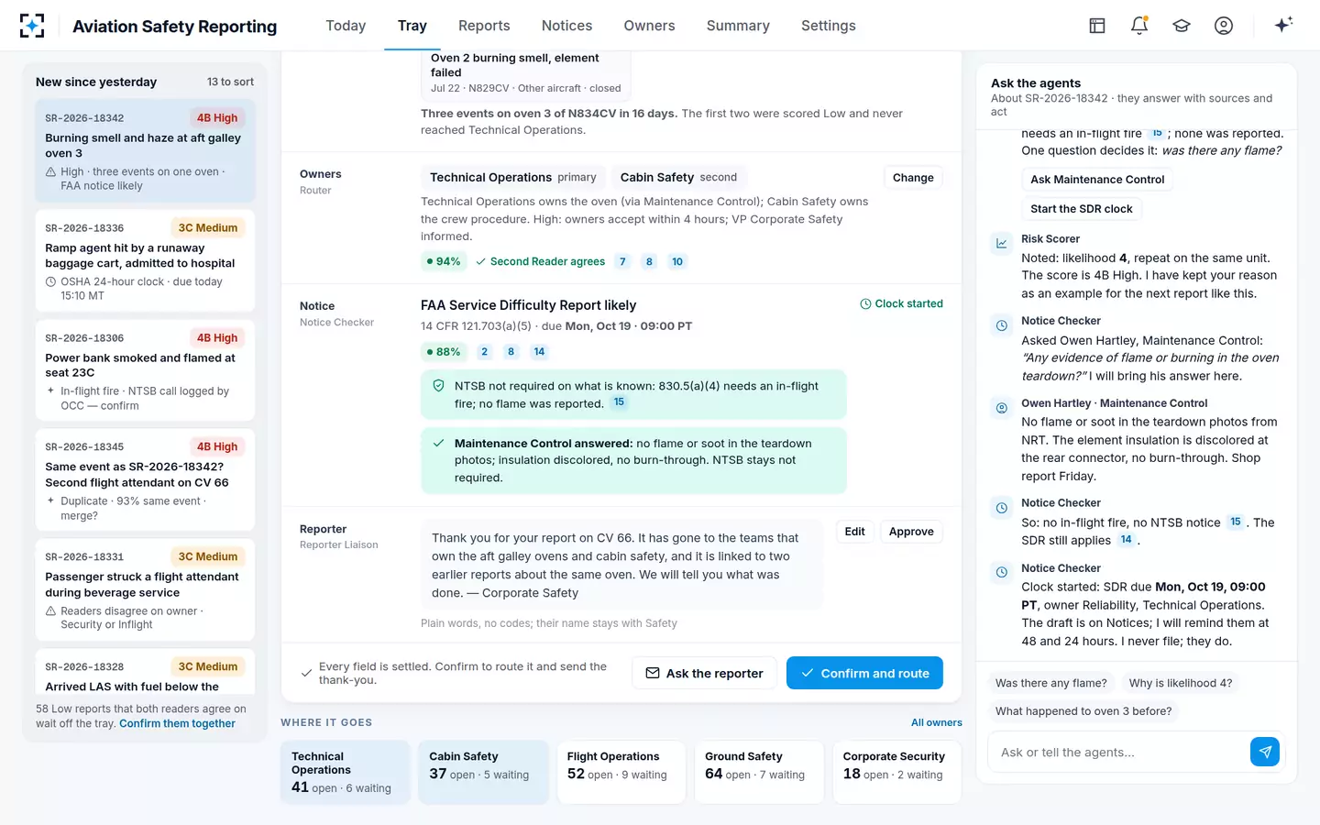This screenshot has height=825, width=1320.
Task: Choose 'Why is likelihood 4?' suggestion
Action: pyautogui.click(x=1181, y=683)
